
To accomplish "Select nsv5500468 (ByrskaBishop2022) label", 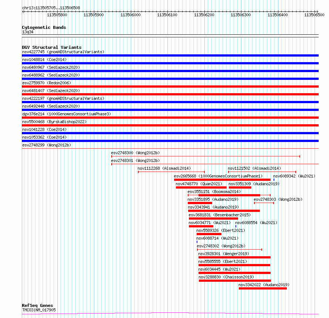I will point(54,122).
